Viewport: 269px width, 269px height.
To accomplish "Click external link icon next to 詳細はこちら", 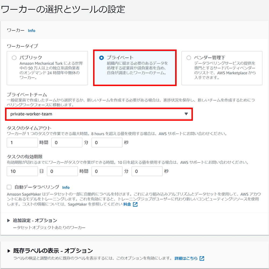I will pyautogui.click(x=202, y=258).
